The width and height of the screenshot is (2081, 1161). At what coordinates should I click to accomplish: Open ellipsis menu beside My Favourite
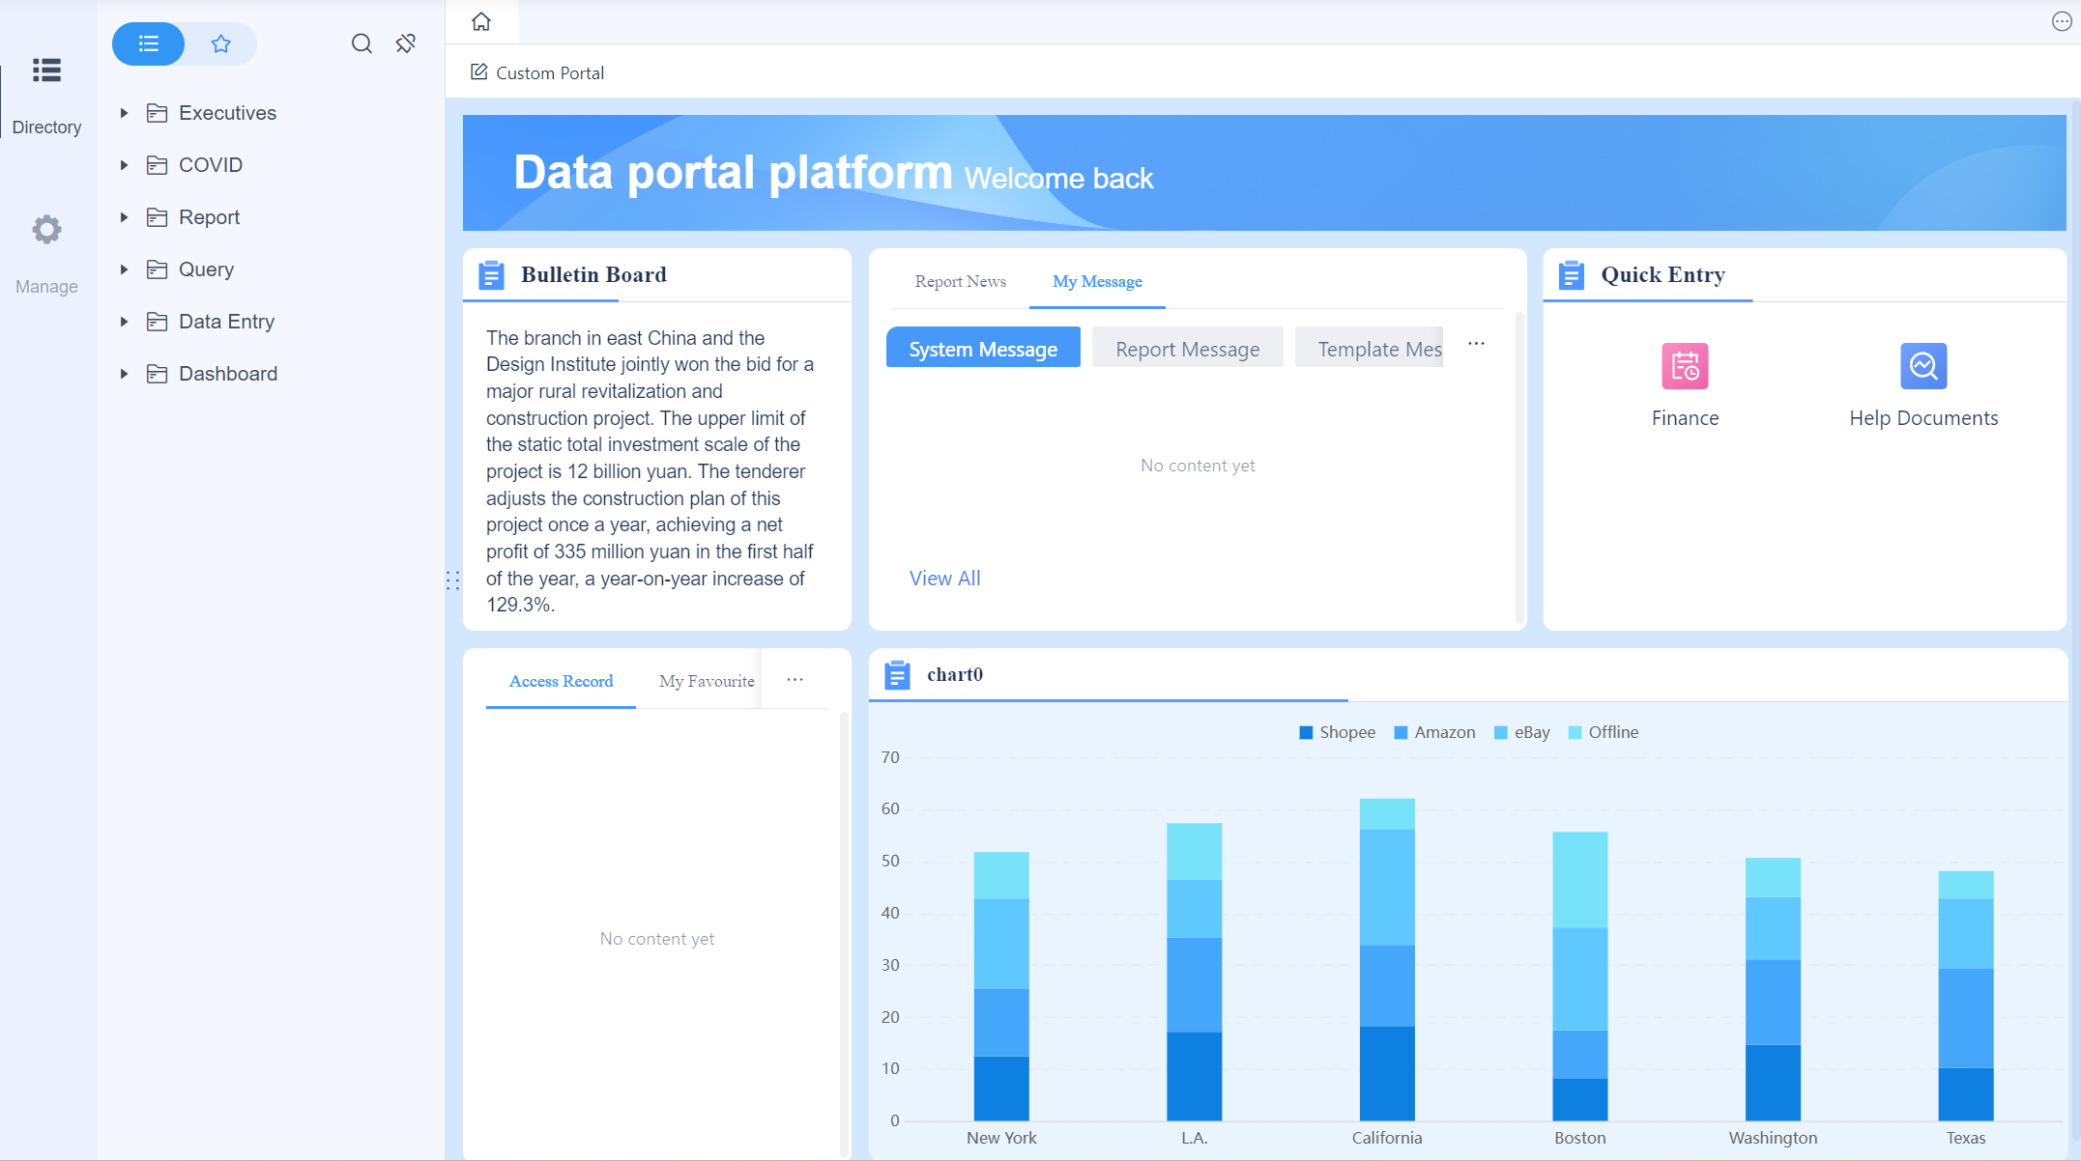pos(795,679)
